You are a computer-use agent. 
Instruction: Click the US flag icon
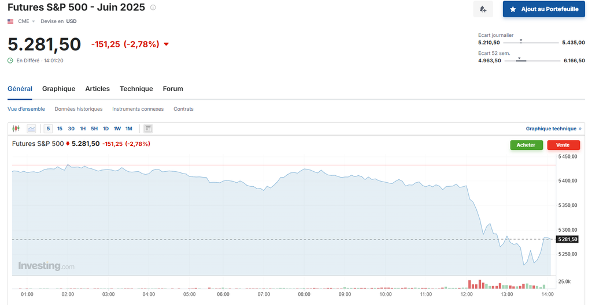[x=10, y=21]
